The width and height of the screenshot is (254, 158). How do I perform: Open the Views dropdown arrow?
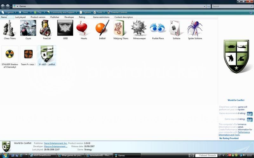tap(31, 12)
